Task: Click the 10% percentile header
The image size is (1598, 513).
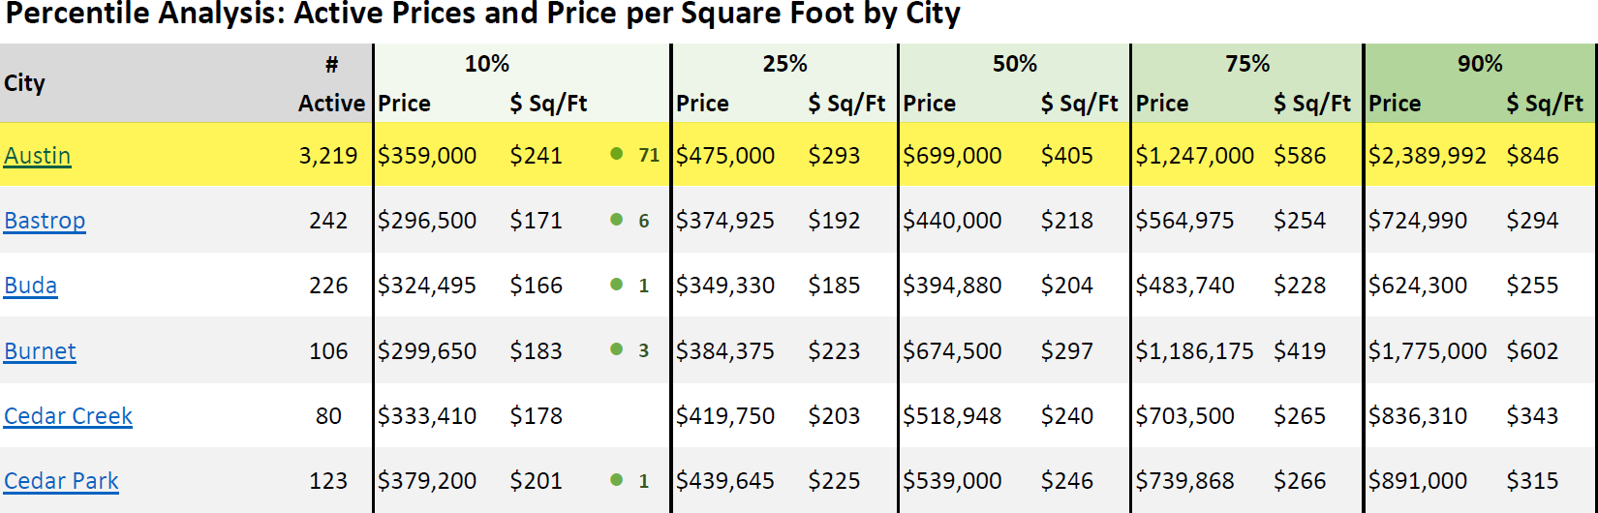Action: tap(487, 64)
